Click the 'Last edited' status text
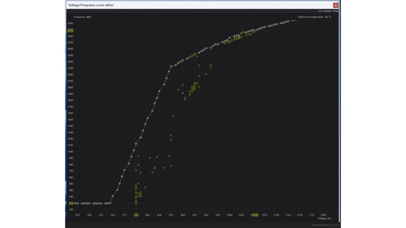This screenshot has height=228, width=406. (326, 225)
